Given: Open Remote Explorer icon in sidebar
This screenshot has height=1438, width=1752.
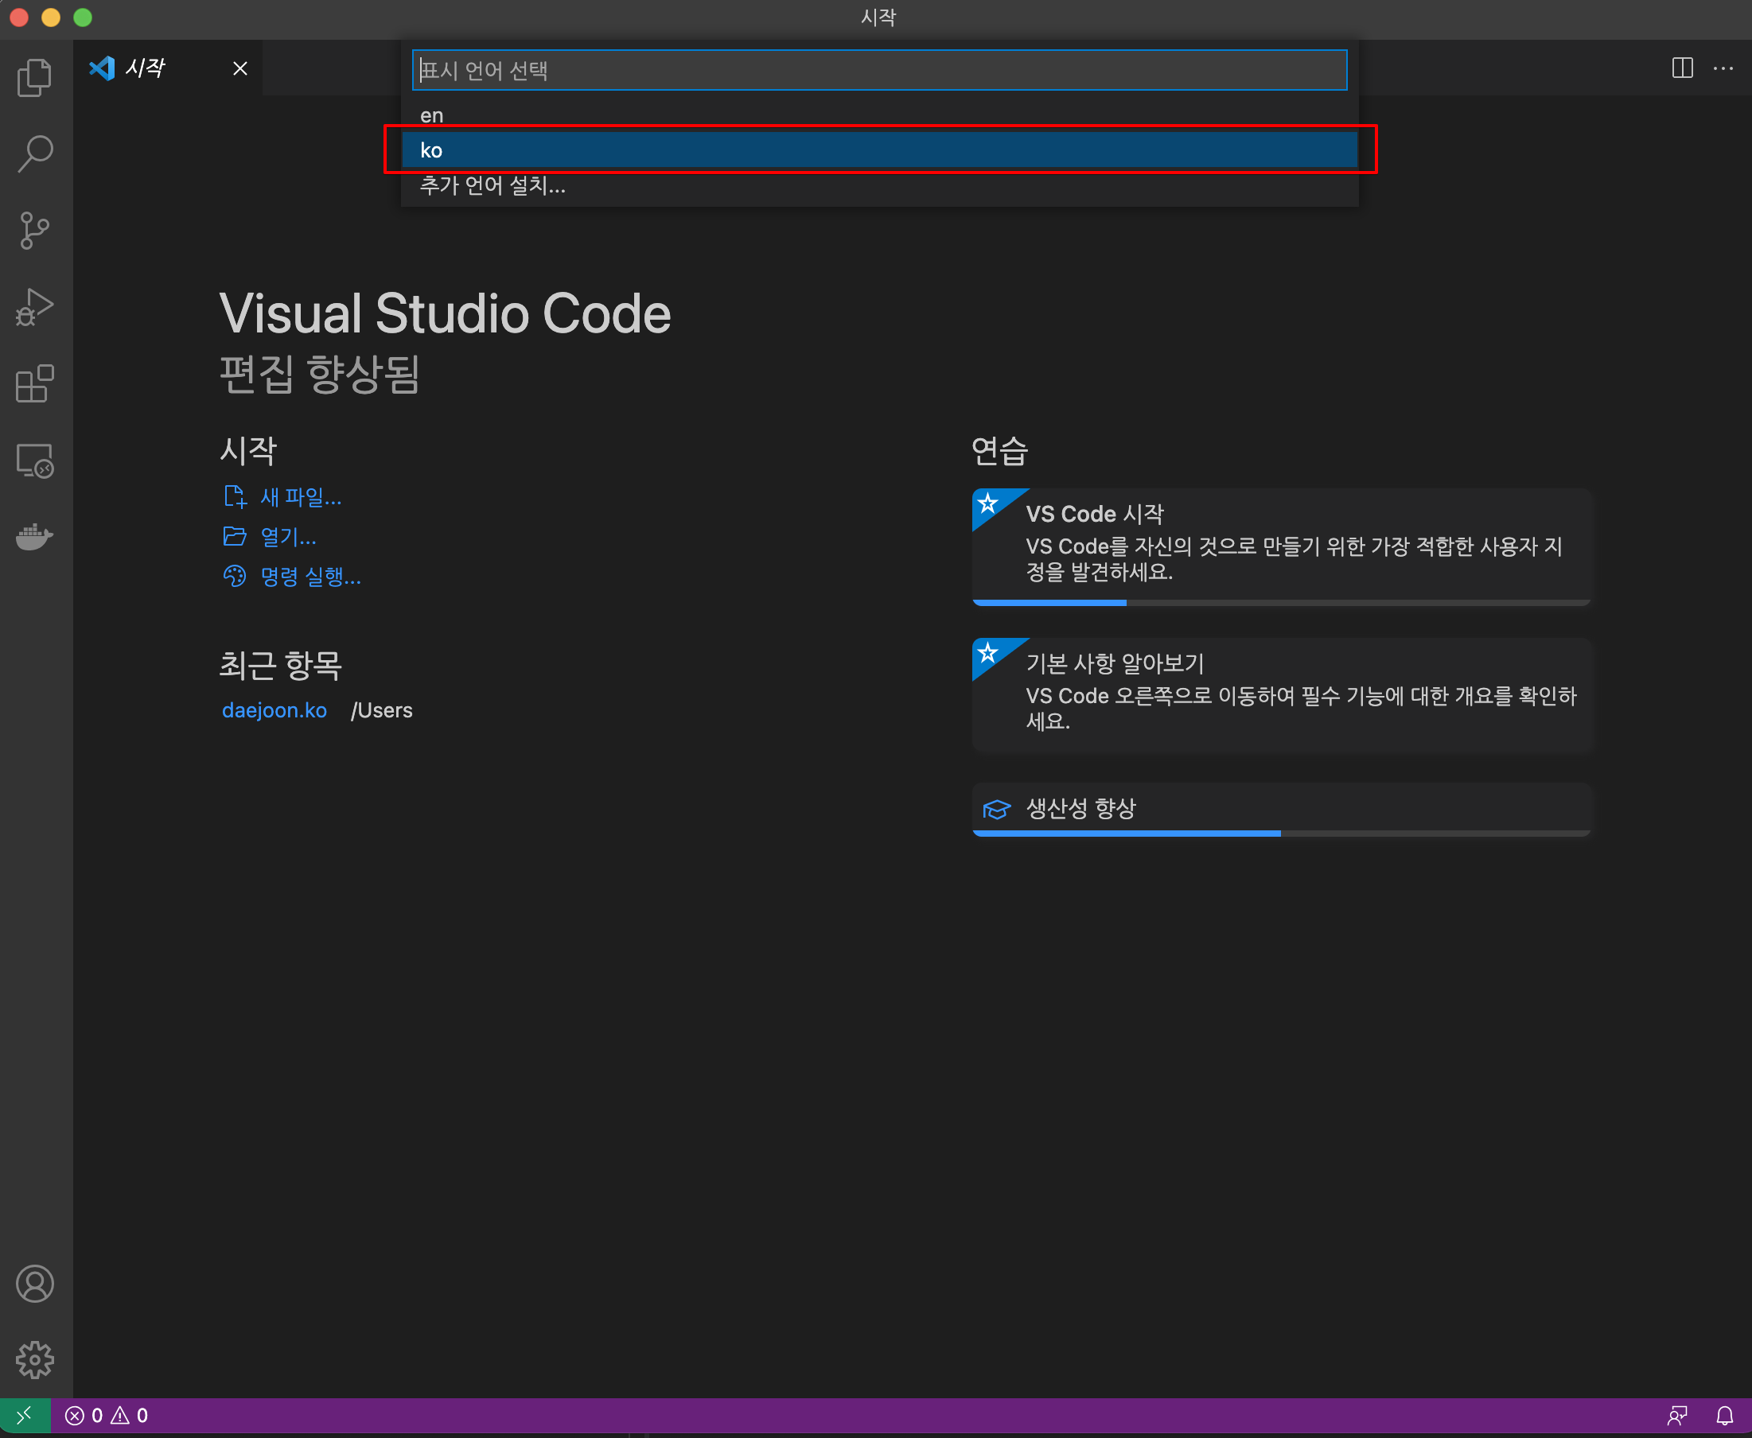Looking at the screenshot, I should click(x=35, y=461).
